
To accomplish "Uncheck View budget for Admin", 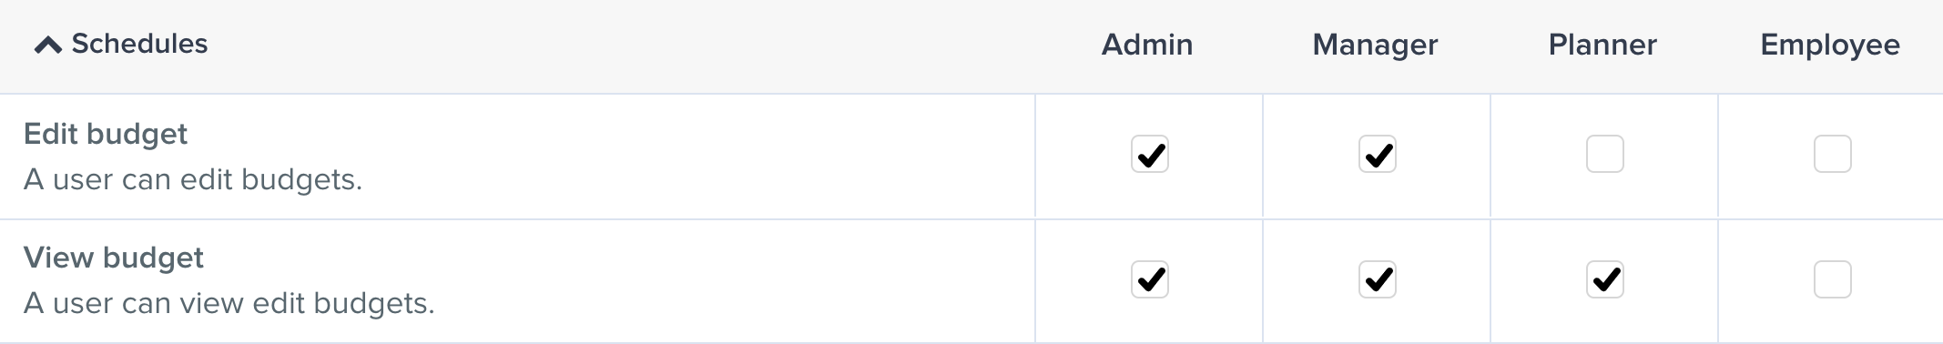I will click(x=1150, y=279).
